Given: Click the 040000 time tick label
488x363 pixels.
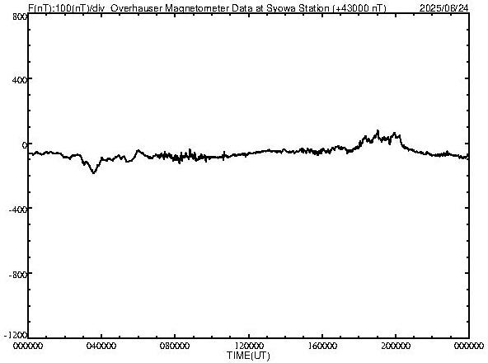Looking at the screenshot, I should [101, 346].
